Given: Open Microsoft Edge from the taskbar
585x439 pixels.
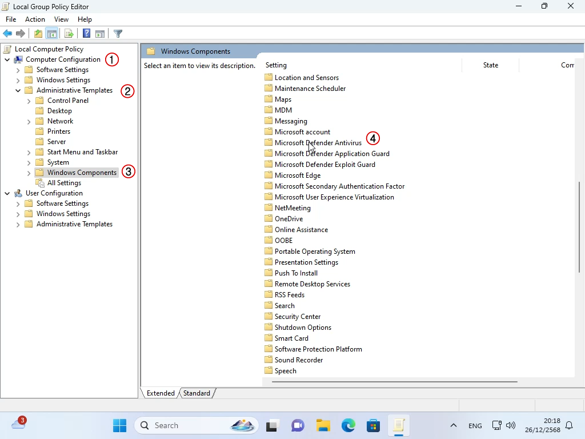Looking at the screenshot, I should (x=348, y=425).
